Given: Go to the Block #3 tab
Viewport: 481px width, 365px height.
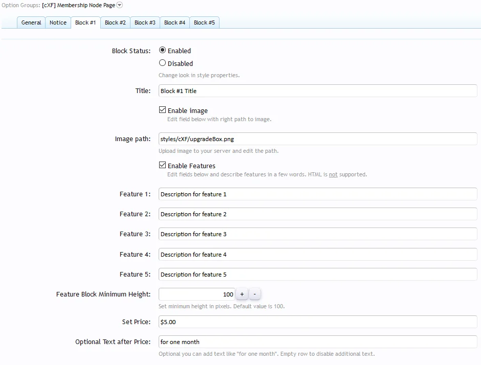Looking at the screenshot, I should pos(145,22).
